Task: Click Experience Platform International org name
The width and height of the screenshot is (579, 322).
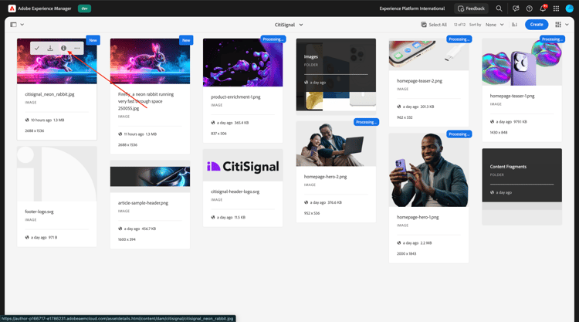Action: pos(412,8)
